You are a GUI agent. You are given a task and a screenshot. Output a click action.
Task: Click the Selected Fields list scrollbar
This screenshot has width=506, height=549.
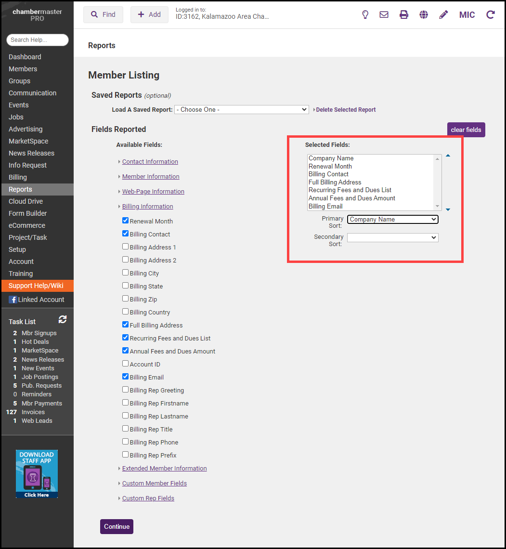437,182
